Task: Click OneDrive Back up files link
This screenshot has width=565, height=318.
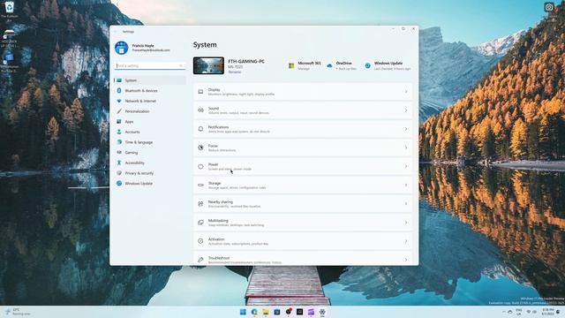Action: coord(346,69)
